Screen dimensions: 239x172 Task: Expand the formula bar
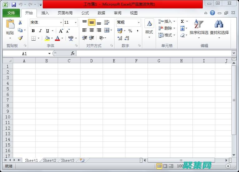pos(234,53)
